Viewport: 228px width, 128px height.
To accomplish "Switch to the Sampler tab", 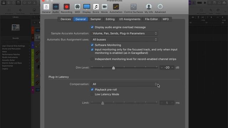I will pos(96,19).
